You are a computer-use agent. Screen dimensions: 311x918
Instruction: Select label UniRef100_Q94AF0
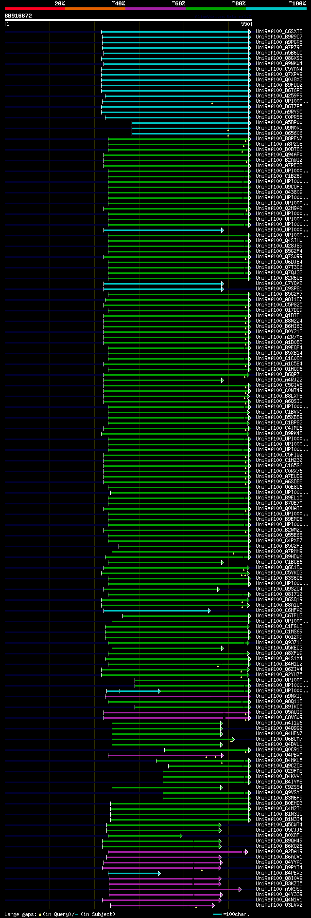[x=279, y=154]
